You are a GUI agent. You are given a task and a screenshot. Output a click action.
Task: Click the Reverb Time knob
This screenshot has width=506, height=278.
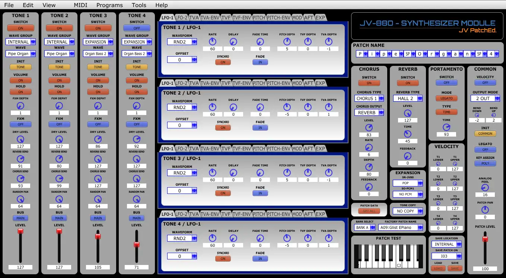[x=408, y=134]
